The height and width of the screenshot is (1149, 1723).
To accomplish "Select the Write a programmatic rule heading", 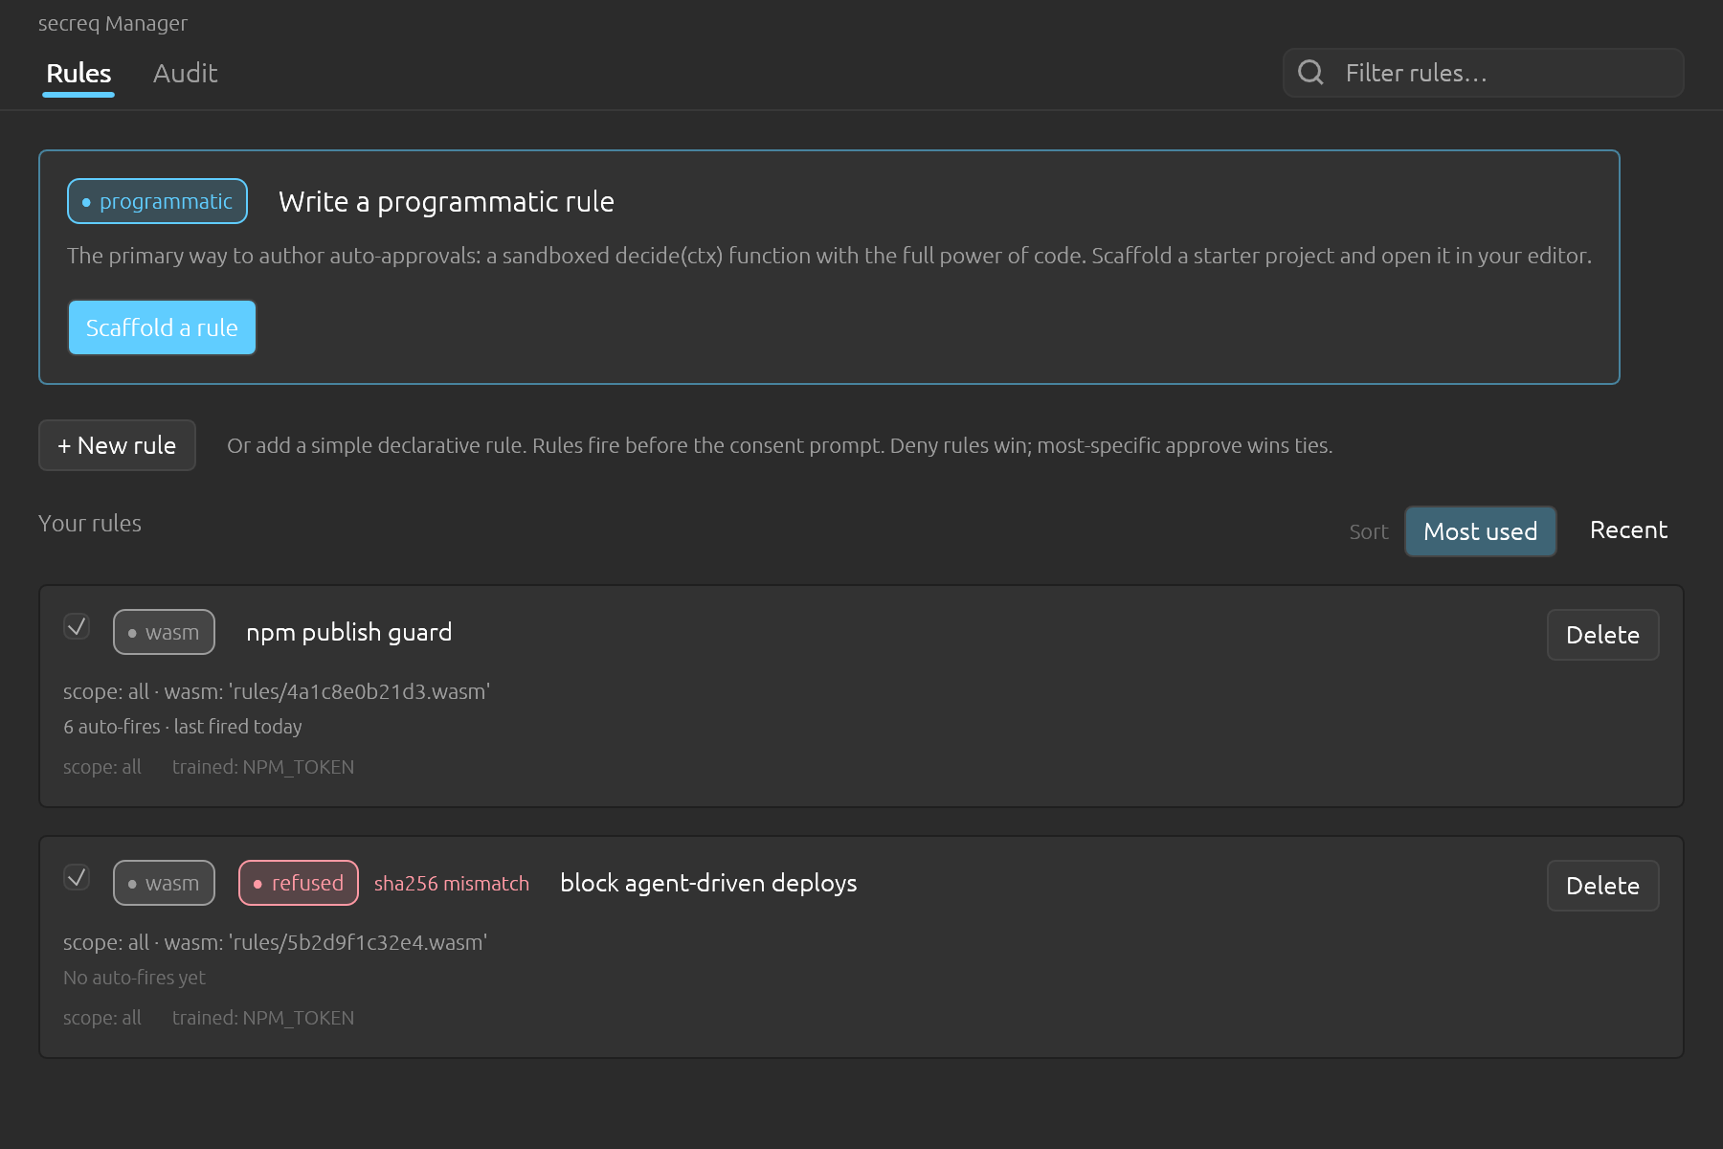I will click(x=446, y=202).
